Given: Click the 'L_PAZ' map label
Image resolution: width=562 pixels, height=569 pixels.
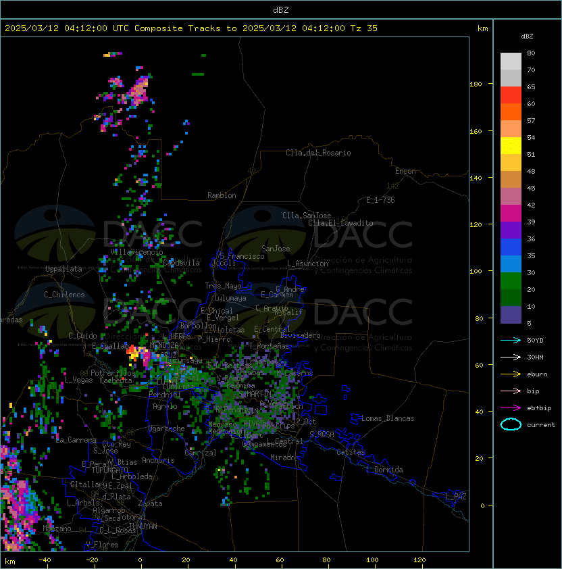Looking at the screenshot, I should point(456,497).
